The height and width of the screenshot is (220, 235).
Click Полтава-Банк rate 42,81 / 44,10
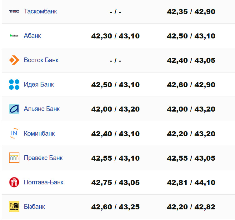coord(191,182)
